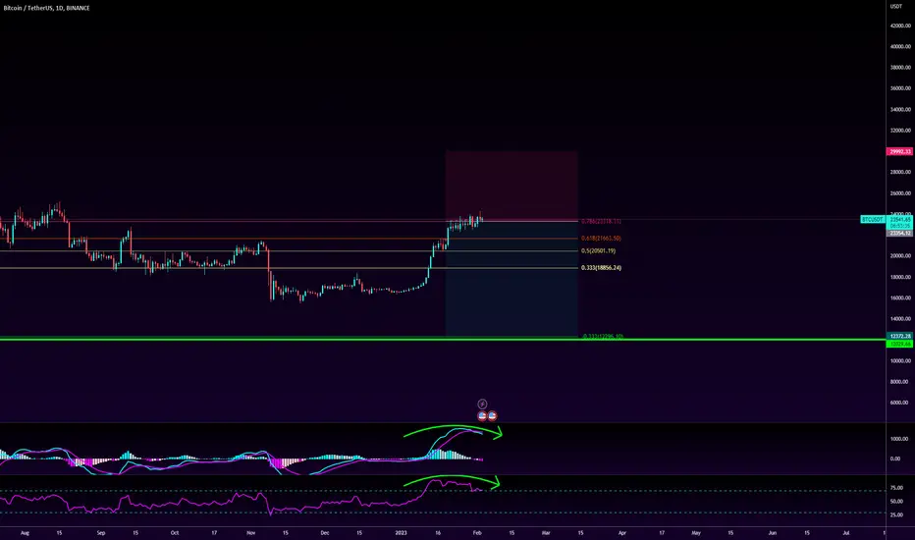Click 16000.00 on the price axis
This screenshot has width=915, height=540.
pyautogui.click(x=901, y=298)
